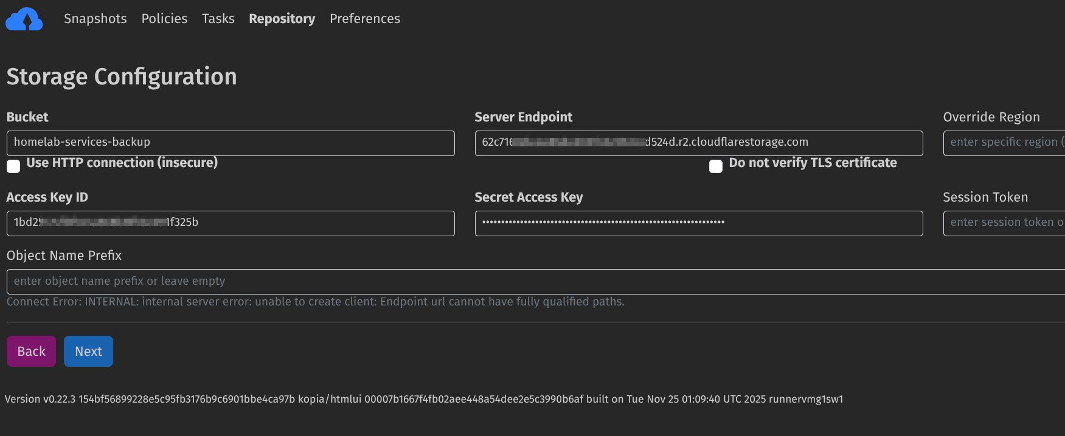Click into the Server Endpoint field
This screenshot has width=1065, height=436.
(698, 143)
